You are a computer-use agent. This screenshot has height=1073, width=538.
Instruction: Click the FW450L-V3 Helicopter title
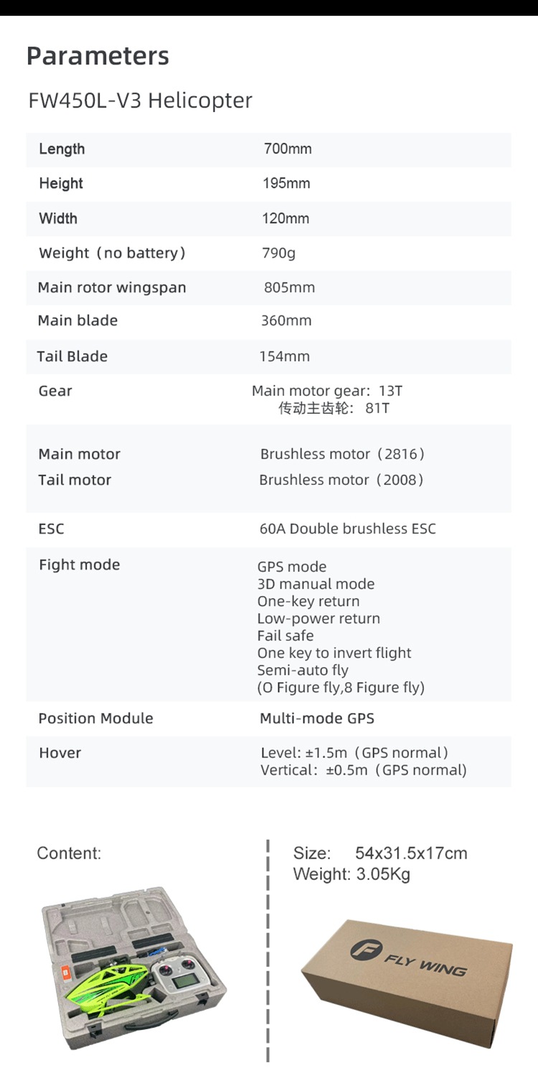pos(140,100)
